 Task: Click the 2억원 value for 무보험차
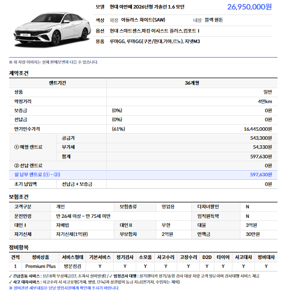(x=167, y=234)
